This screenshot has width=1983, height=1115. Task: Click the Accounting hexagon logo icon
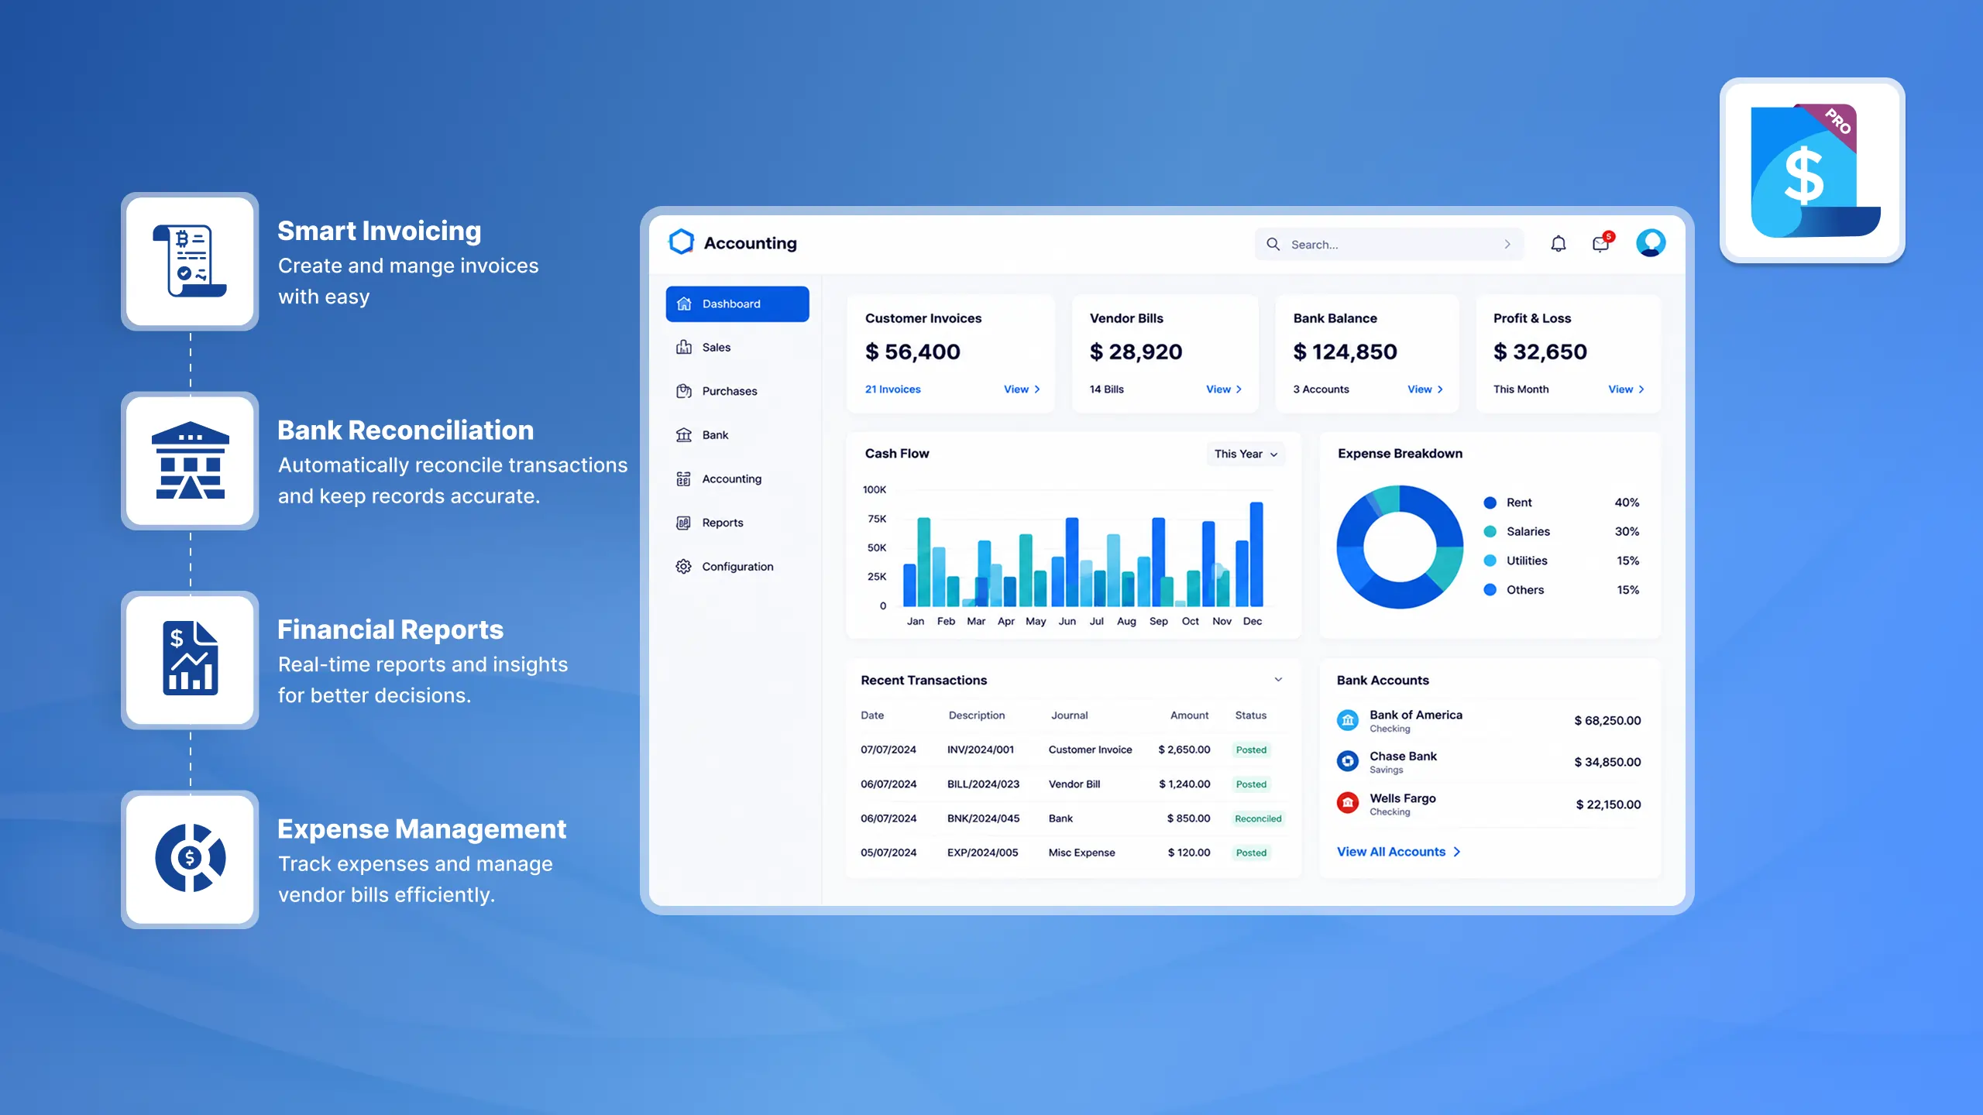(x=681, y=242)
